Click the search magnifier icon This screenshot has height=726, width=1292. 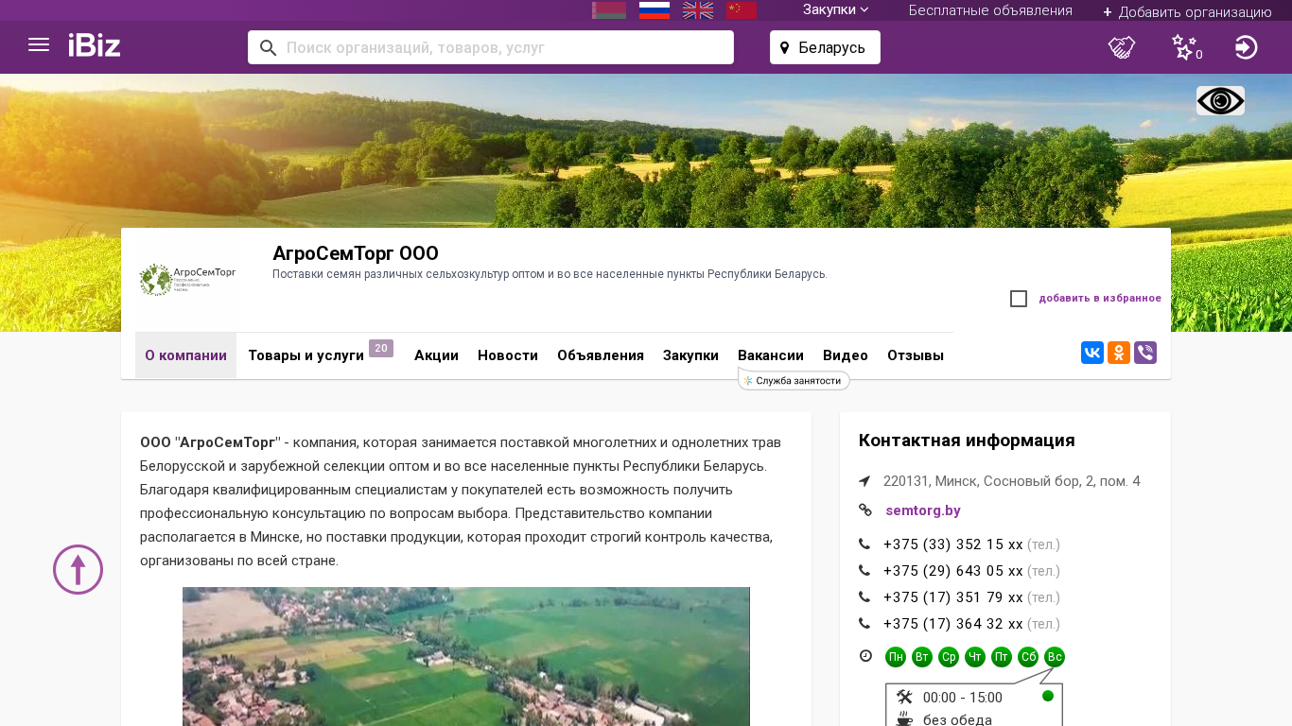tap(269, 47)
